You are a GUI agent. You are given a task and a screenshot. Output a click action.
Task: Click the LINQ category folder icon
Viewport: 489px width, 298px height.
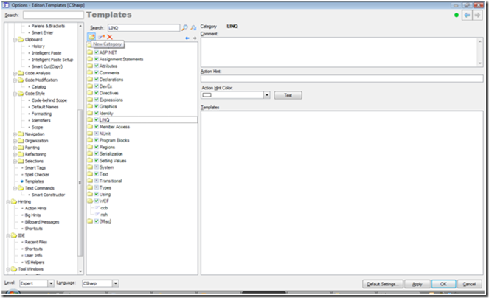pos(90,119)
